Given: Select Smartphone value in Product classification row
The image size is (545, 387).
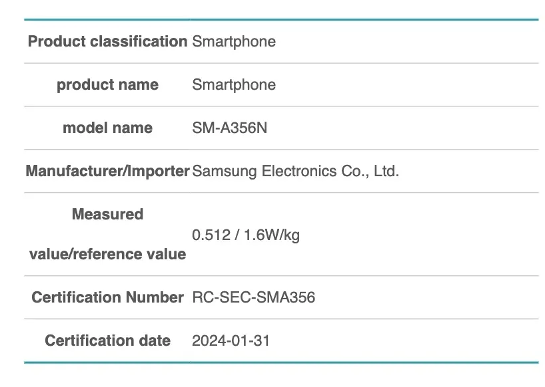Looking at the screenshot, I should click(x=234, y=42).
